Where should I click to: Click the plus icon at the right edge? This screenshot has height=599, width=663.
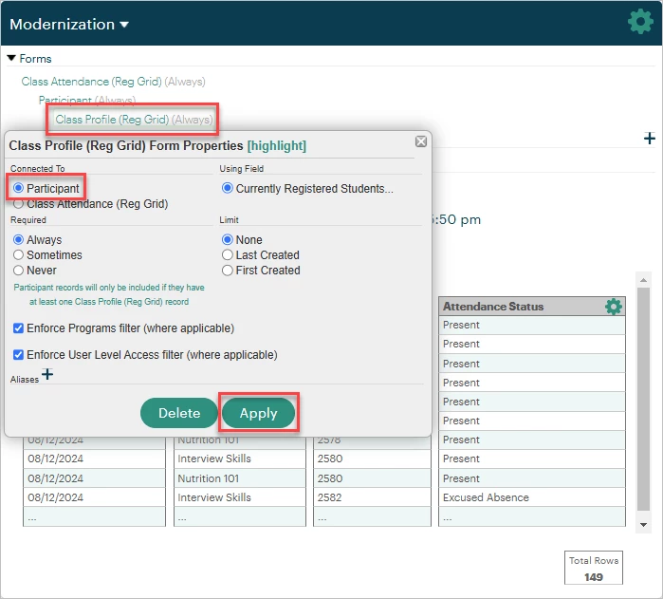coord(649,138)
